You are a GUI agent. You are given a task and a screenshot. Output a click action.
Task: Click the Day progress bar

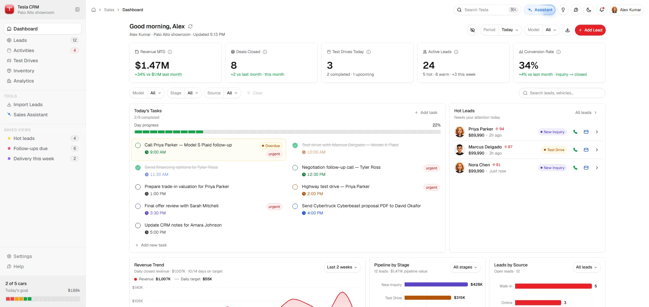click(287, 132)
